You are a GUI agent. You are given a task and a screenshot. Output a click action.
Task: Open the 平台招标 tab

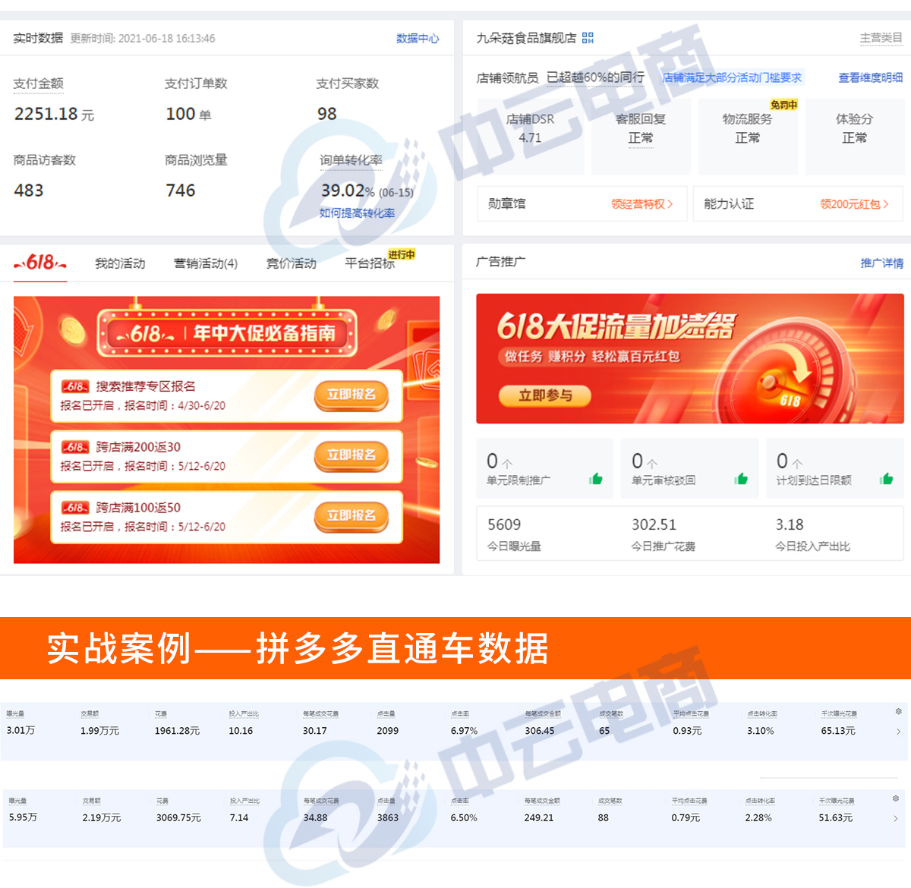(370, 263)
